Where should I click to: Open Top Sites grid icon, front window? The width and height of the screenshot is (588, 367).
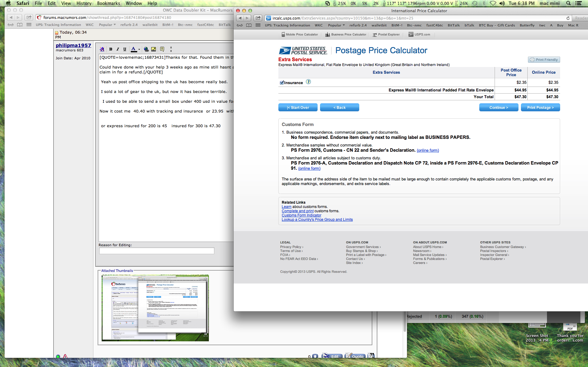pos(258,25)
